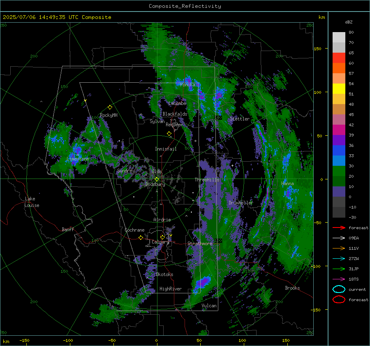
Task: Click the current legend text
Action: pyautogui.click(x=357, y=290)
